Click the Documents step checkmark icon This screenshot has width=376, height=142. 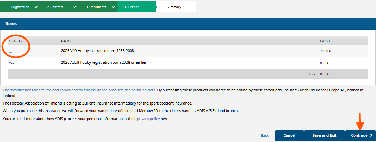click(x=114, y=7)
